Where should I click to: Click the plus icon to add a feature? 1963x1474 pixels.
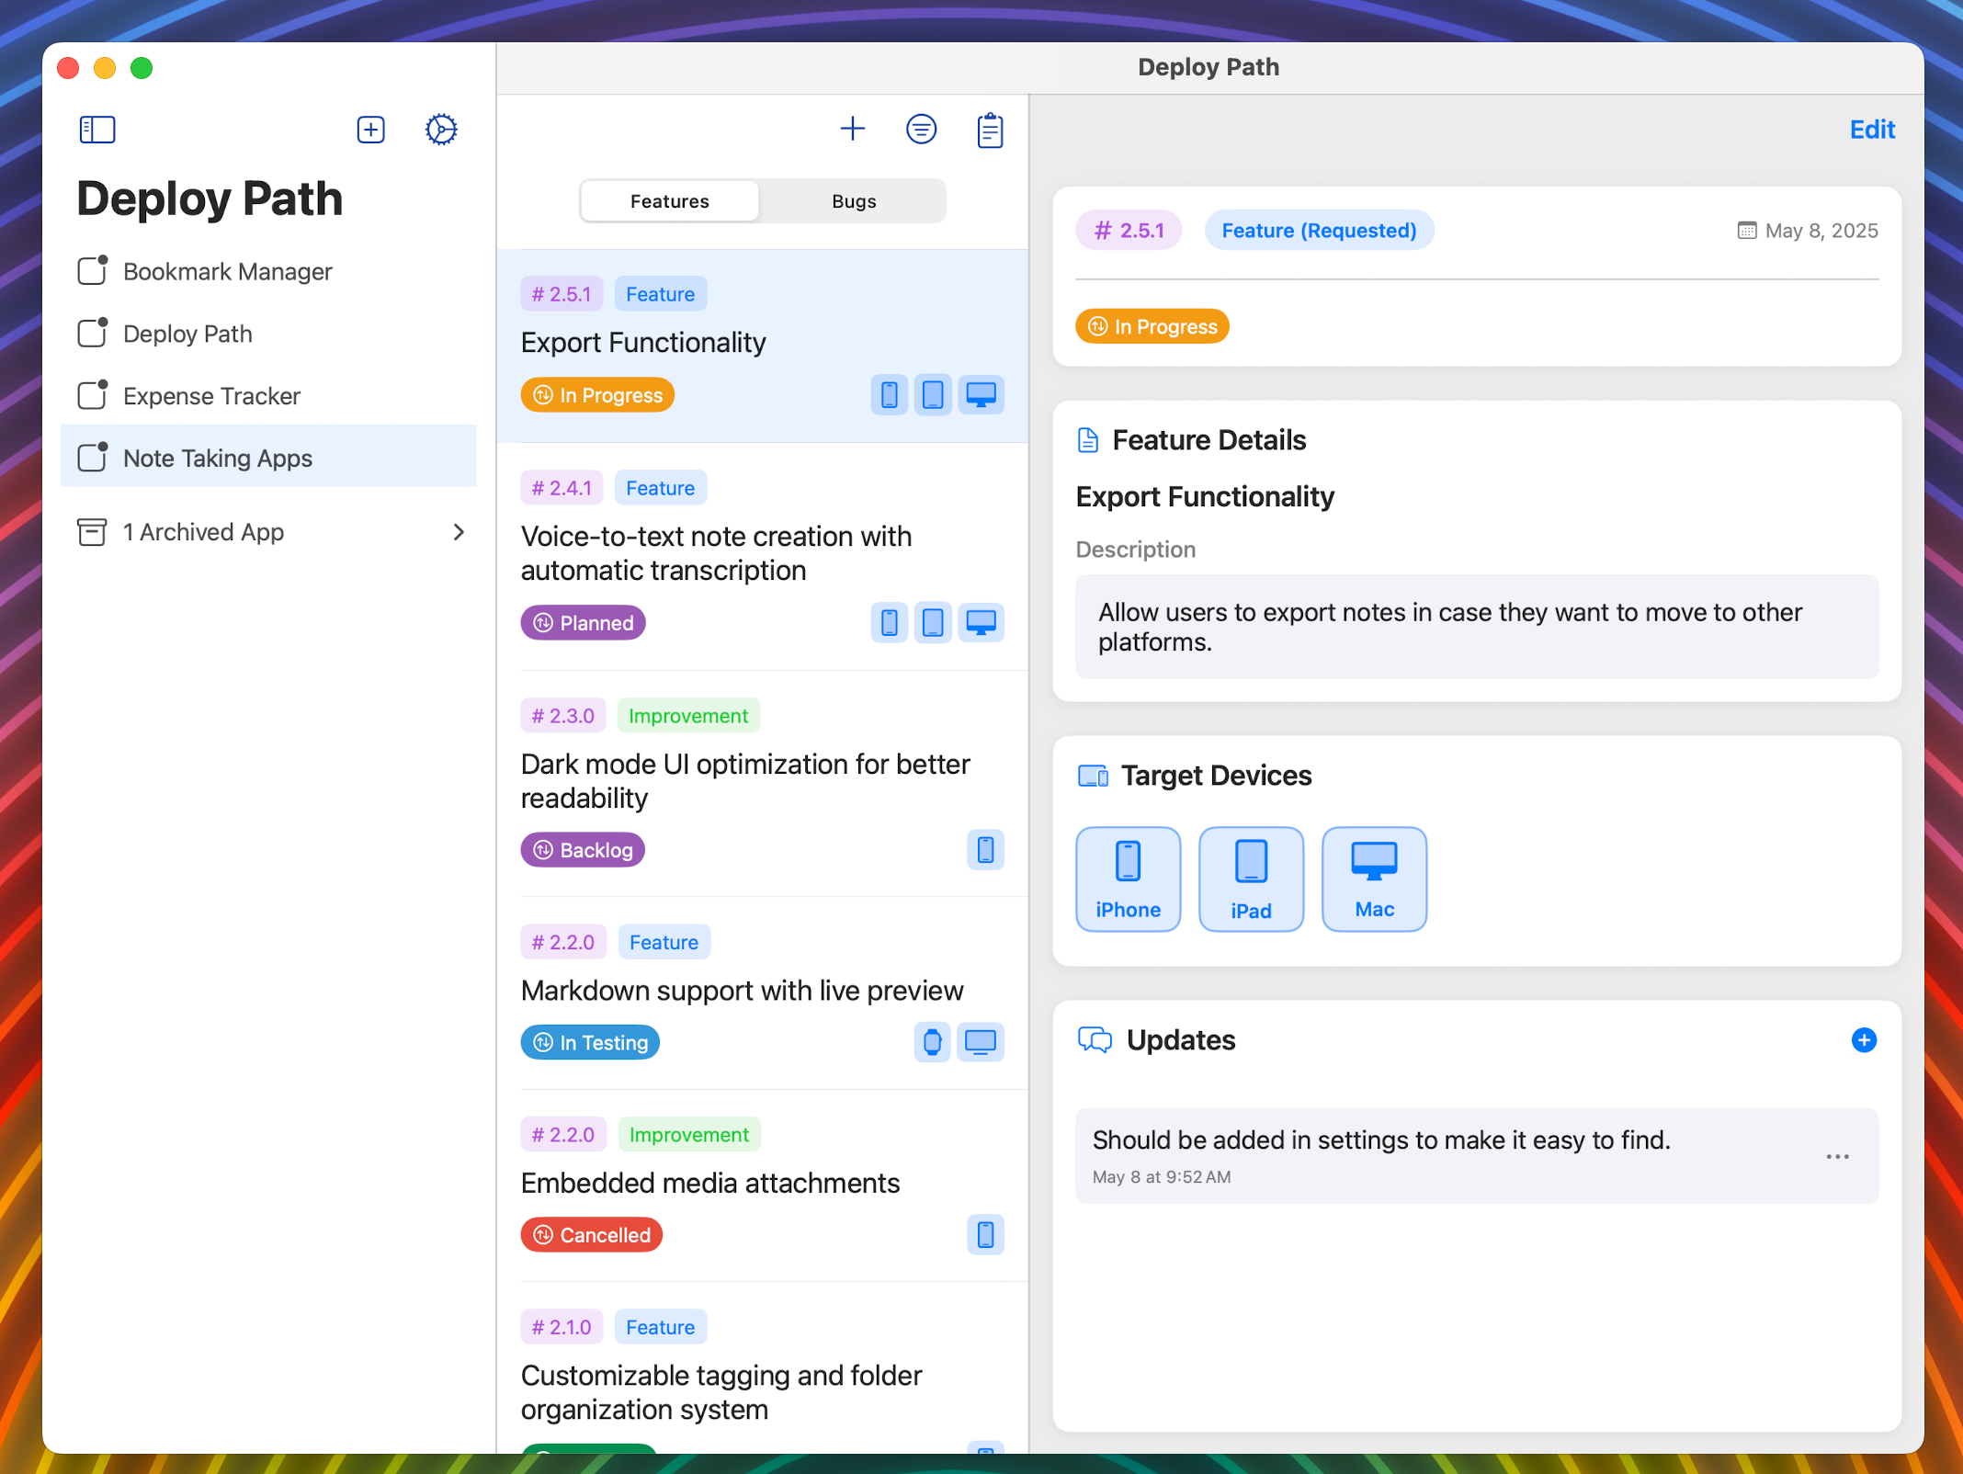pos(853,129)
